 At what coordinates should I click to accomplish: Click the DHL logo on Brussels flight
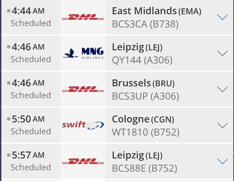83,89
